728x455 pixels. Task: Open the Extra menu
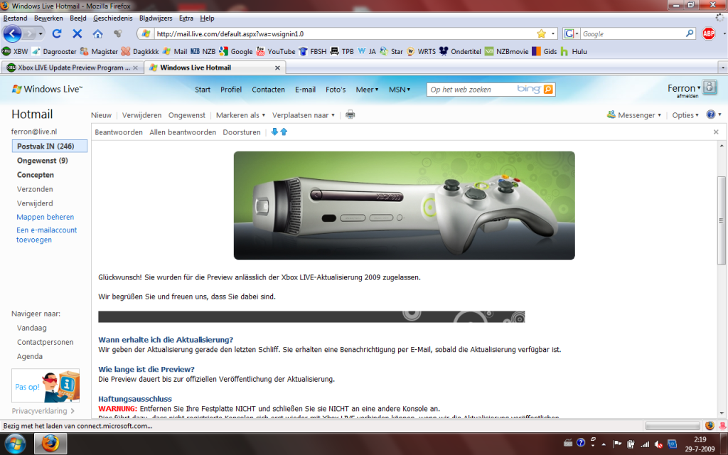tap(186, 18)
